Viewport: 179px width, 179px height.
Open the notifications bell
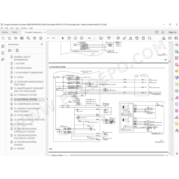tap(163, 32)
